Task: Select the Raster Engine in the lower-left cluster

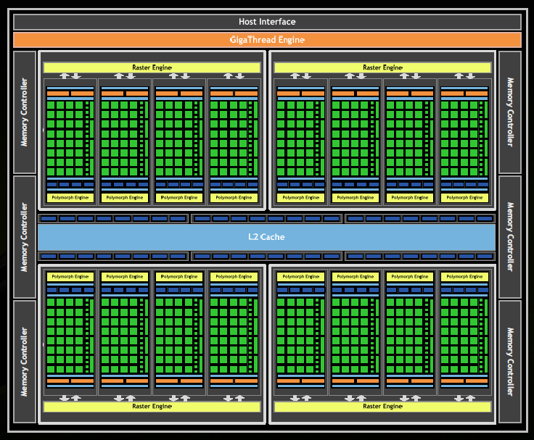Action: (152, 407)
